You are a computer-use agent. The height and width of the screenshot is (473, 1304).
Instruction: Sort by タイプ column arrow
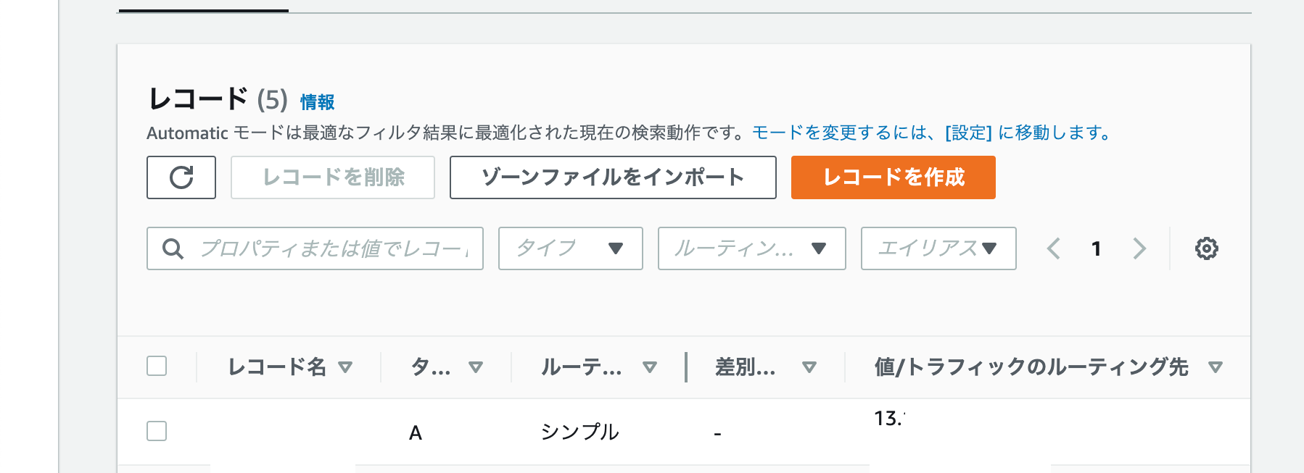click(476, 367)
